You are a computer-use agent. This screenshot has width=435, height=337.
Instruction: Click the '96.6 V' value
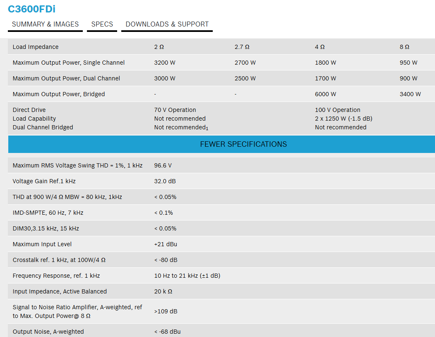(163, 165)
